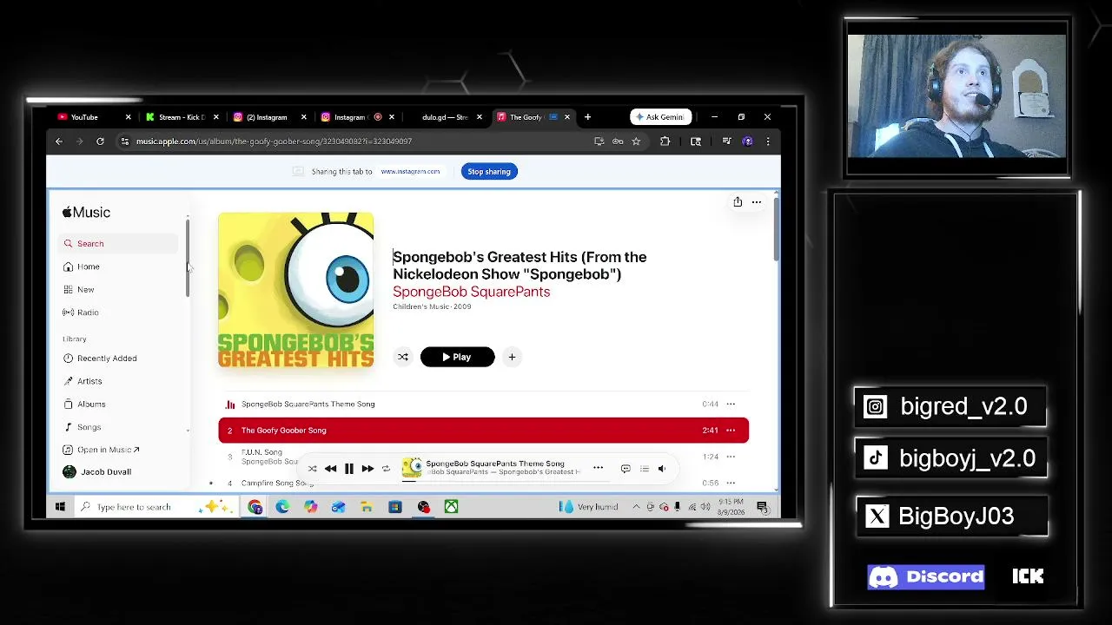
Task: Open more options in the mini player bar
Action: point(598,469)
